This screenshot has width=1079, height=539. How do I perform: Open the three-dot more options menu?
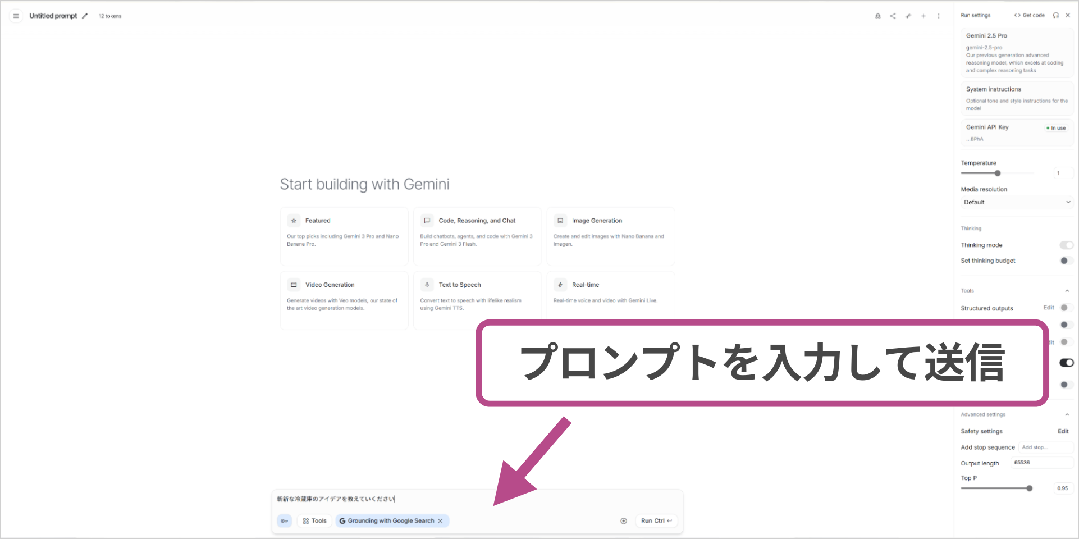(939, 16)
